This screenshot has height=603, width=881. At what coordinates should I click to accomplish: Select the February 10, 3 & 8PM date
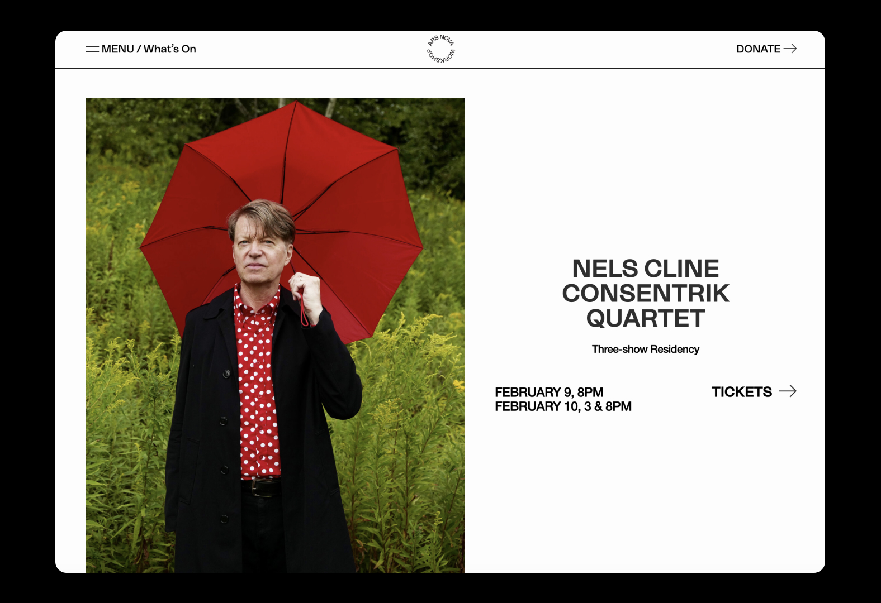coord(563,406)
